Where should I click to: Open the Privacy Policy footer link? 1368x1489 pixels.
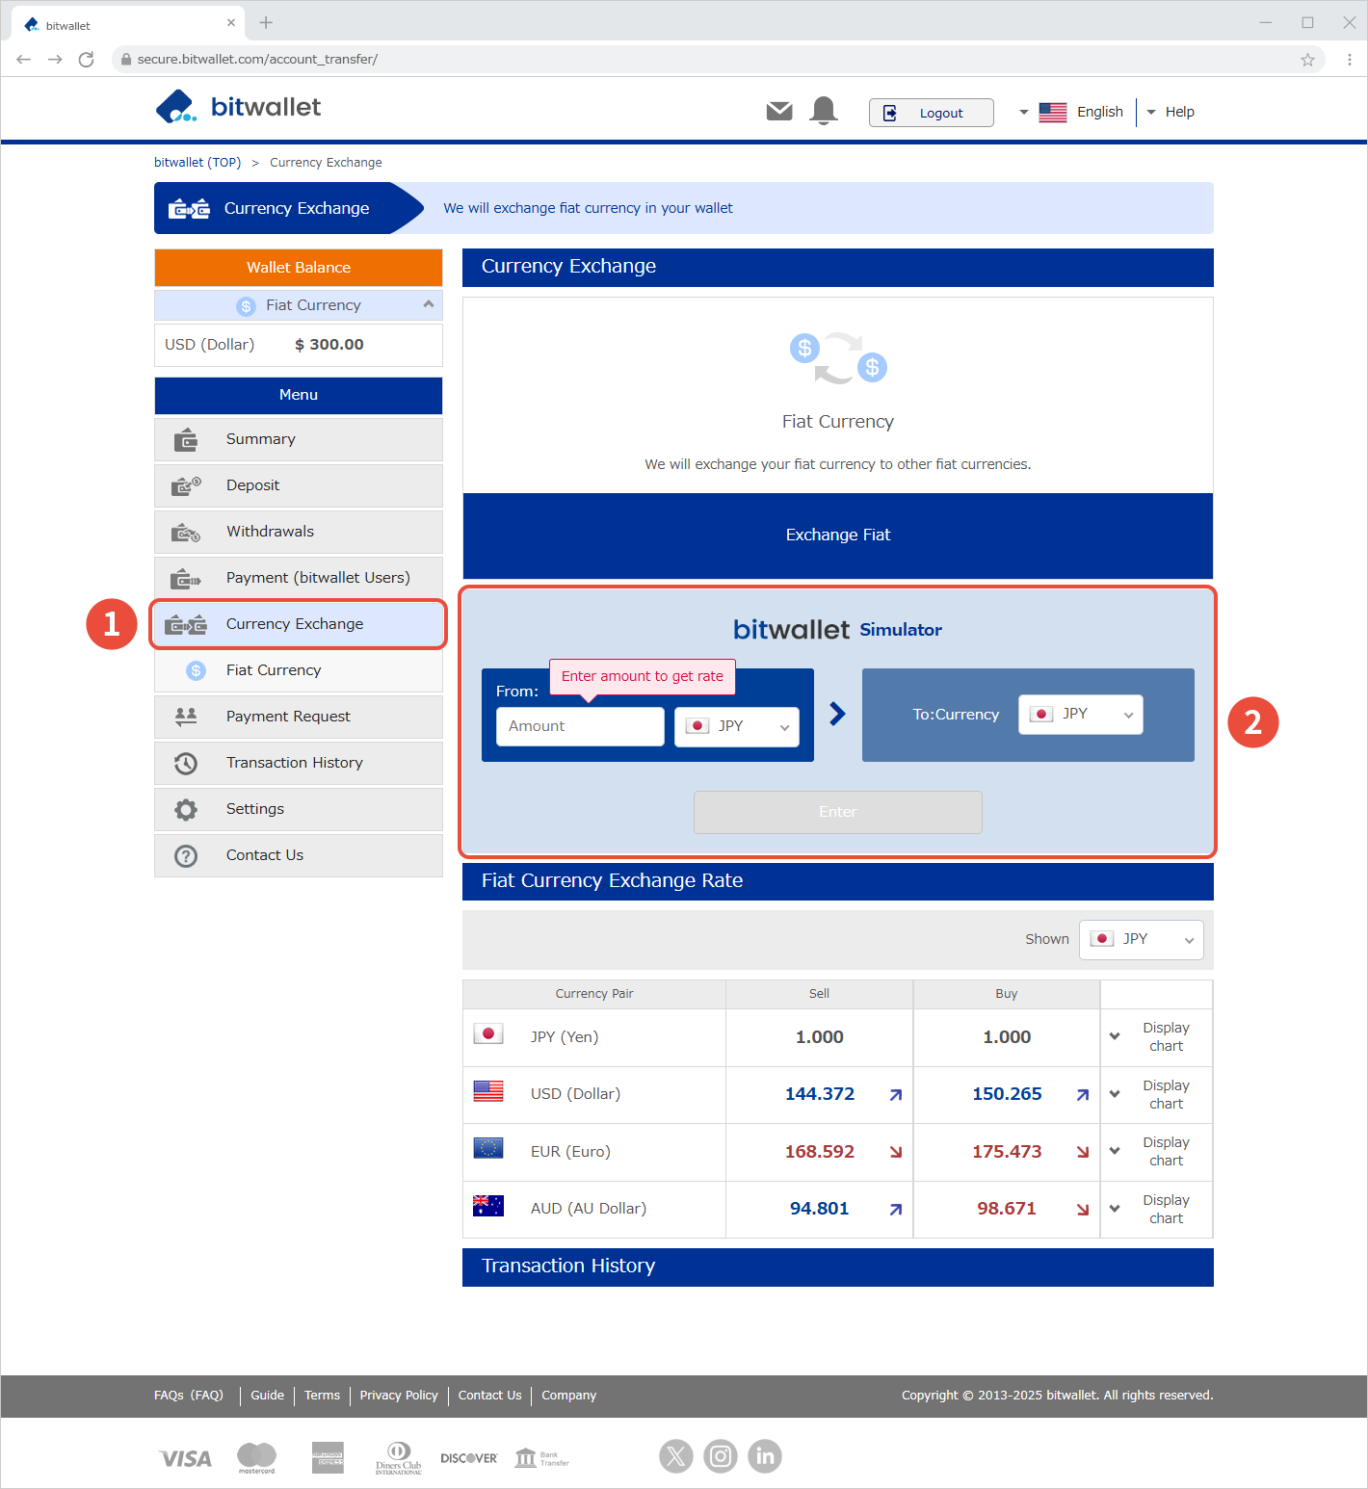pyautogui.click(x=399, y=1395)
